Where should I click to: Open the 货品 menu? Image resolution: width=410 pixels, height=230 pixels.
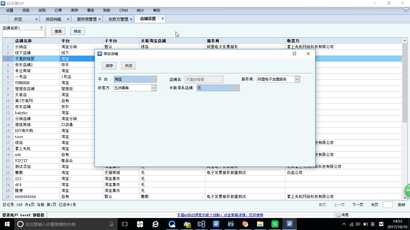[x=26, y=10]
